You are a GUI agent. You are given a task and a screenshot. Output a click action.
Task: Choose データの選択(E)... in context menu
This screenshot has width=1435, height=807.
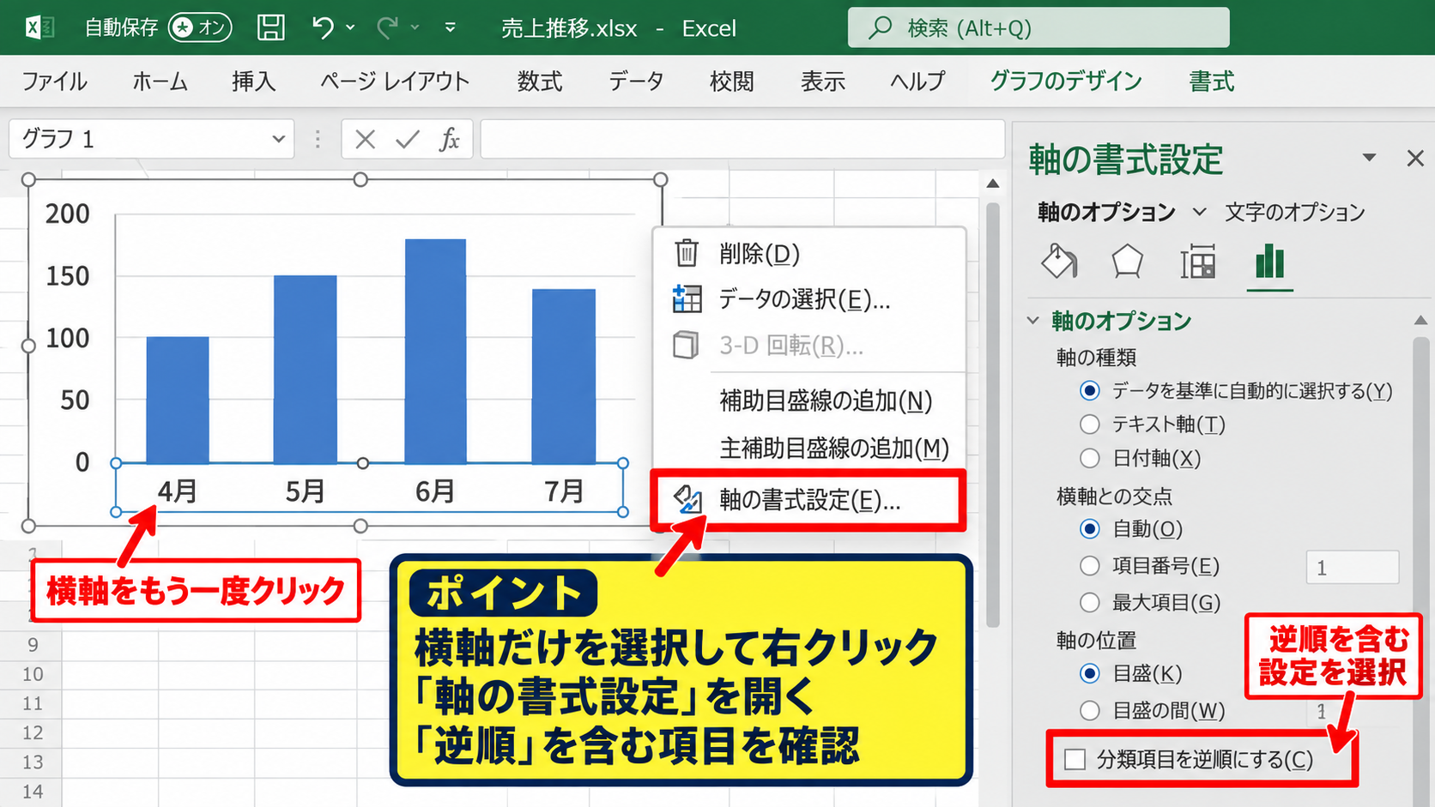point(808,299)
